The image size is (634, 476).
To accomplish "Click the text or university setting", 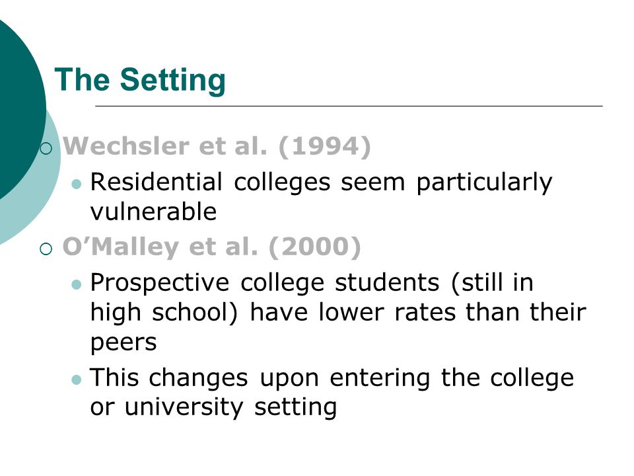I will 213,407.
